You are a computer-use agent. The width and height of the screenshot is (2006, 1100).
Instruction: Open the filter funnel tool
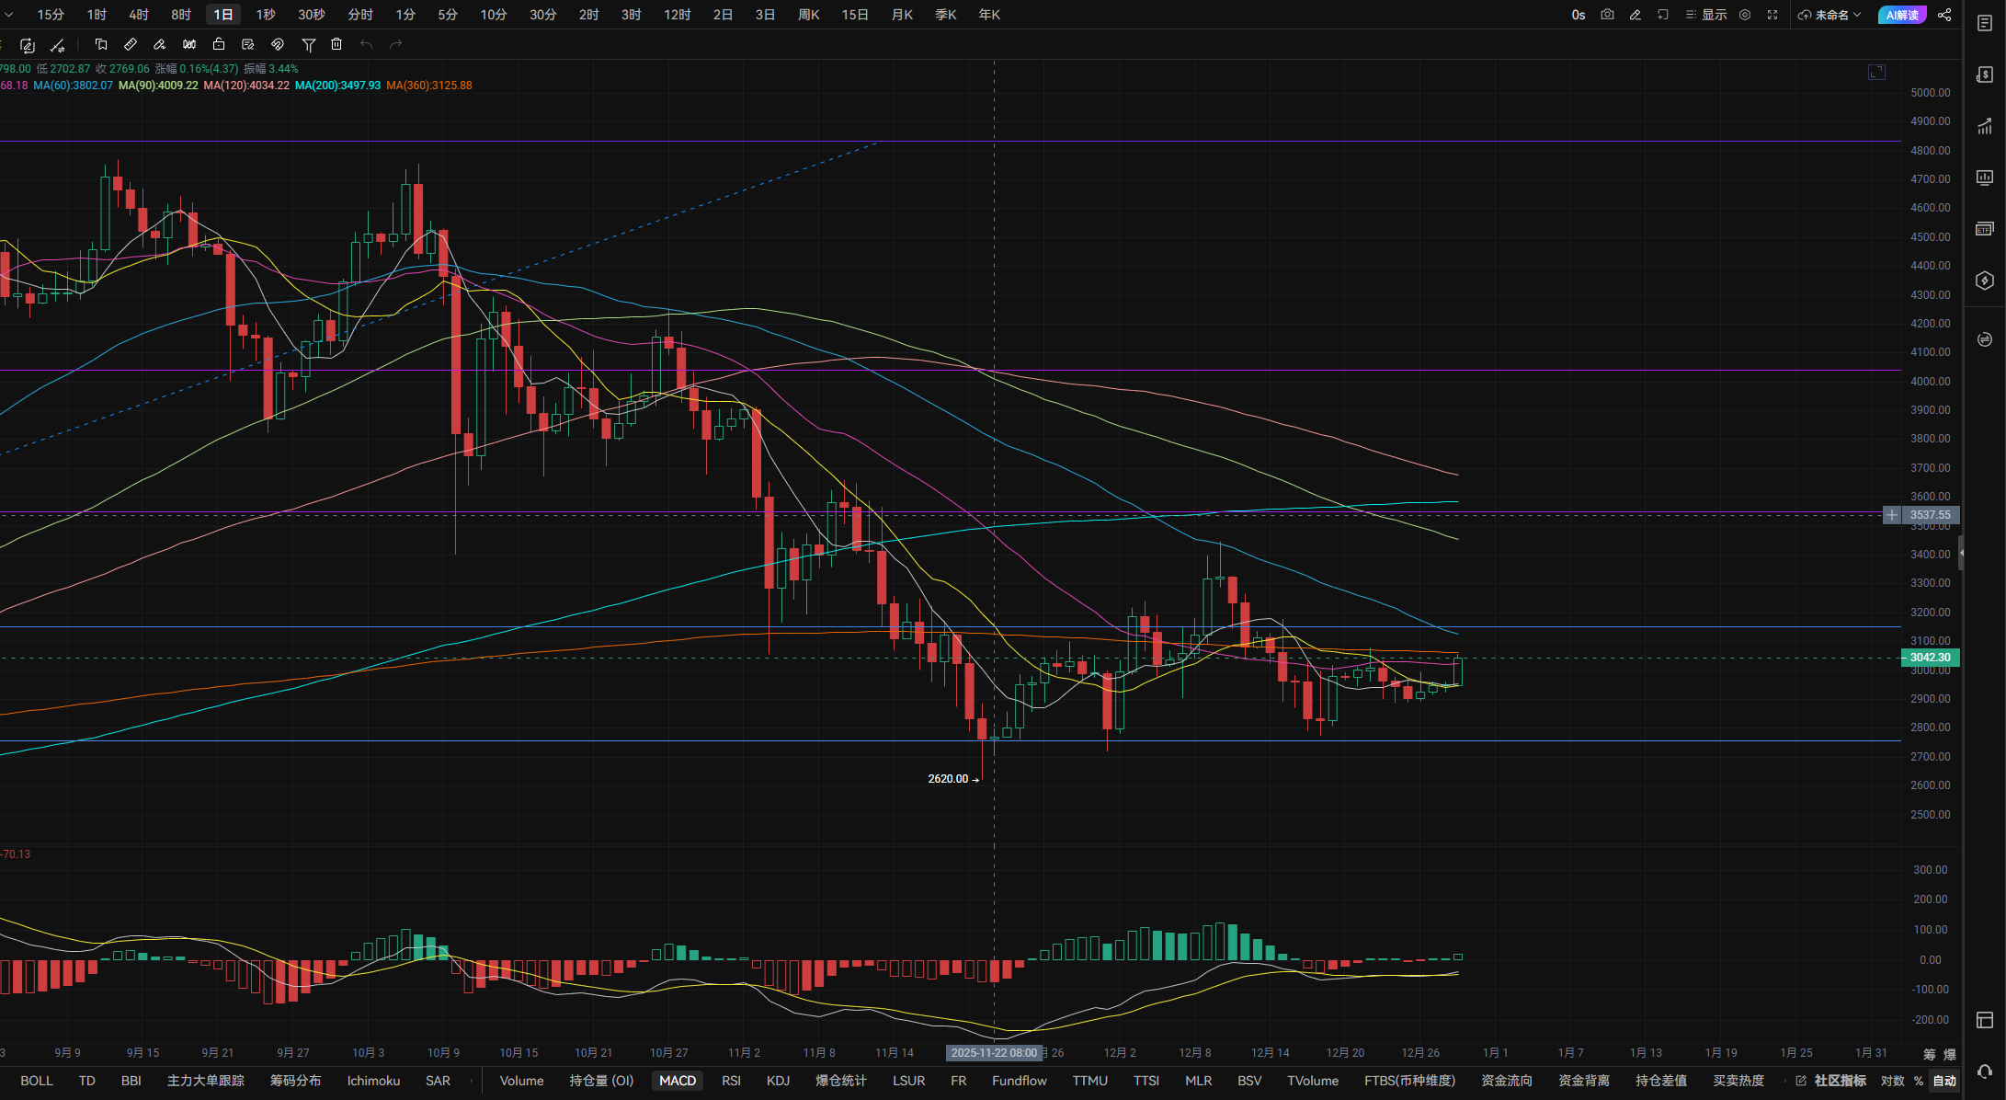[x=309, y=44]
